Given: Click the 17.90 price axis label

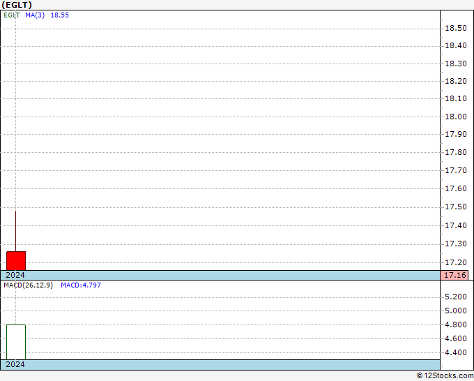Looking at the screenshot, I should (456, 134).
